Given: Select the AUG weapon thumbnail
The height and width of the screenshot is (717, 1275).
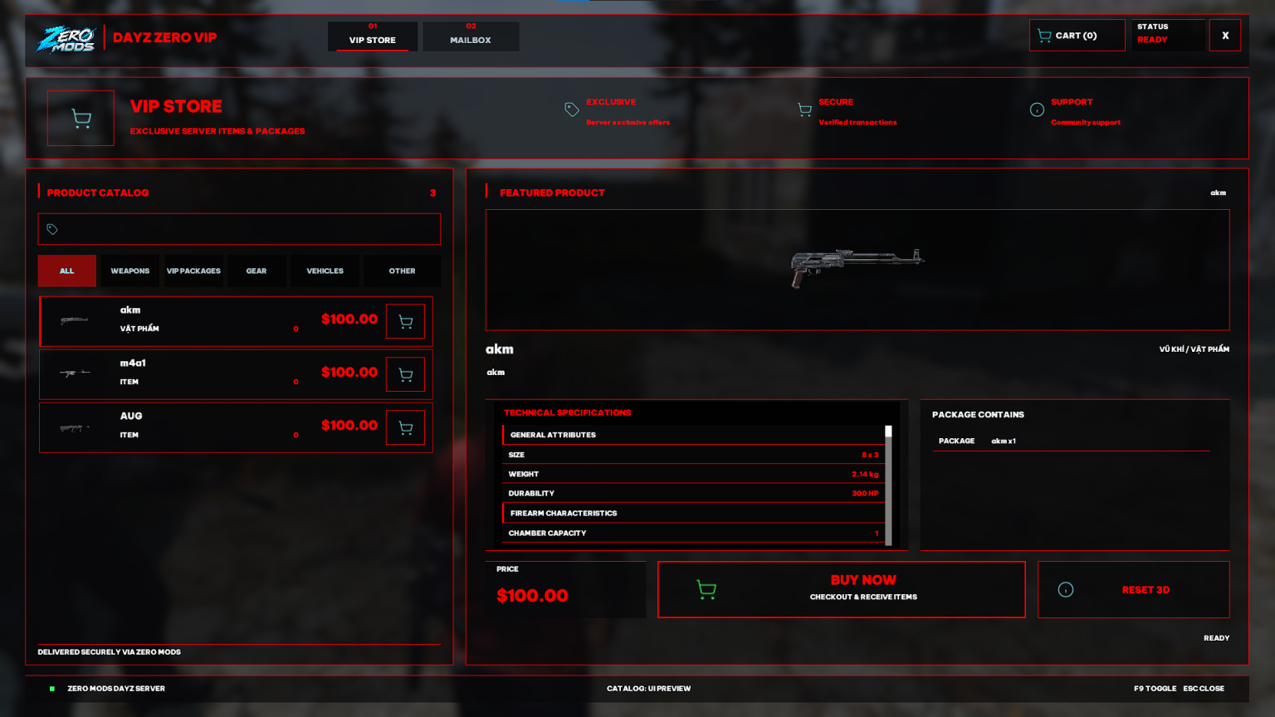Looking at the screenshot, I should tap(74, 428).
